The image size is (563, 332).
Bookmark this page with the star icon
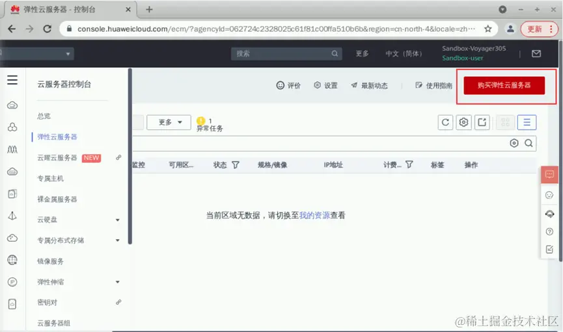(x=487, y=29)
